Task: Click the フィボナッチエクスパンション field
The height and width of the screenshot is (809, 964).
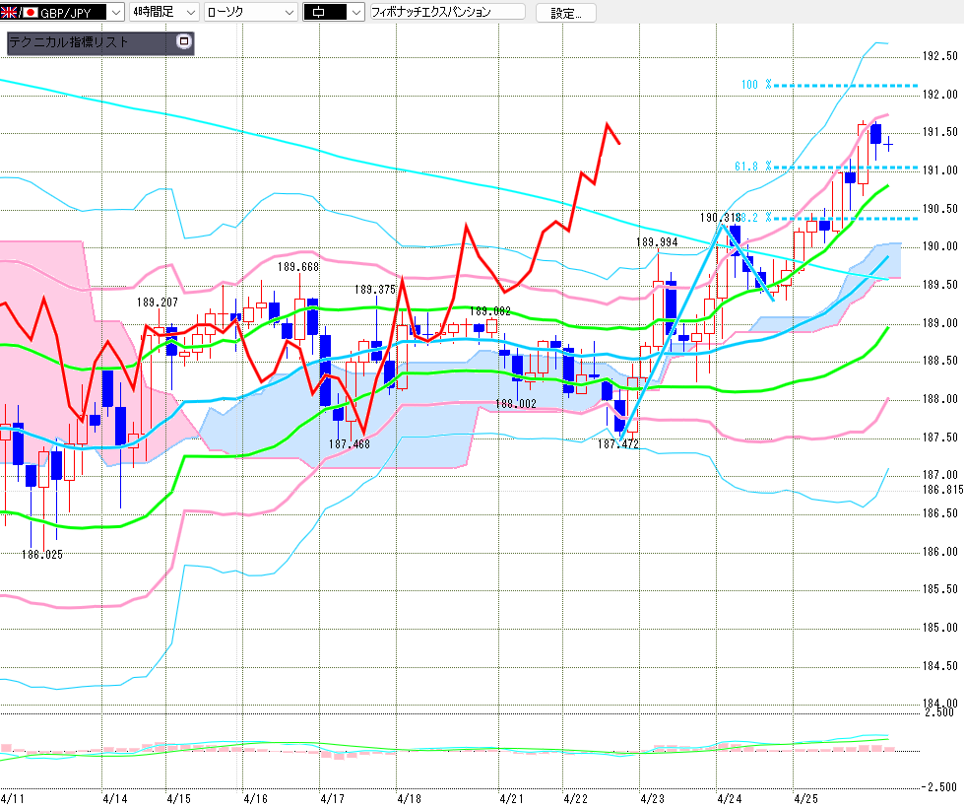Action: (x=448, y=12)
